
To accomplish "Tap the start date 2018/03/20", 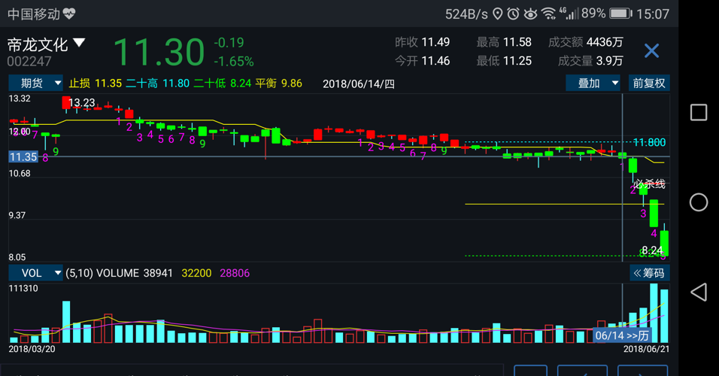I will [x=32, y=349].
